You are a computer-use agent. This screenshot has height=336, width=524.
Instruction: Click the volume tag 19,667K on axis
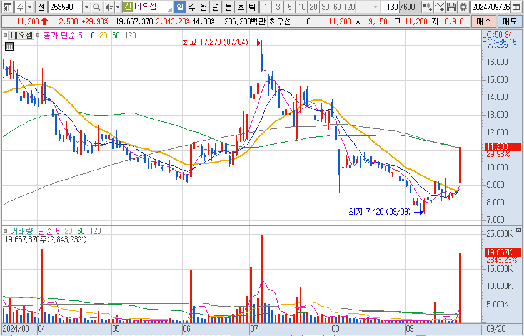tap(502, 252)
